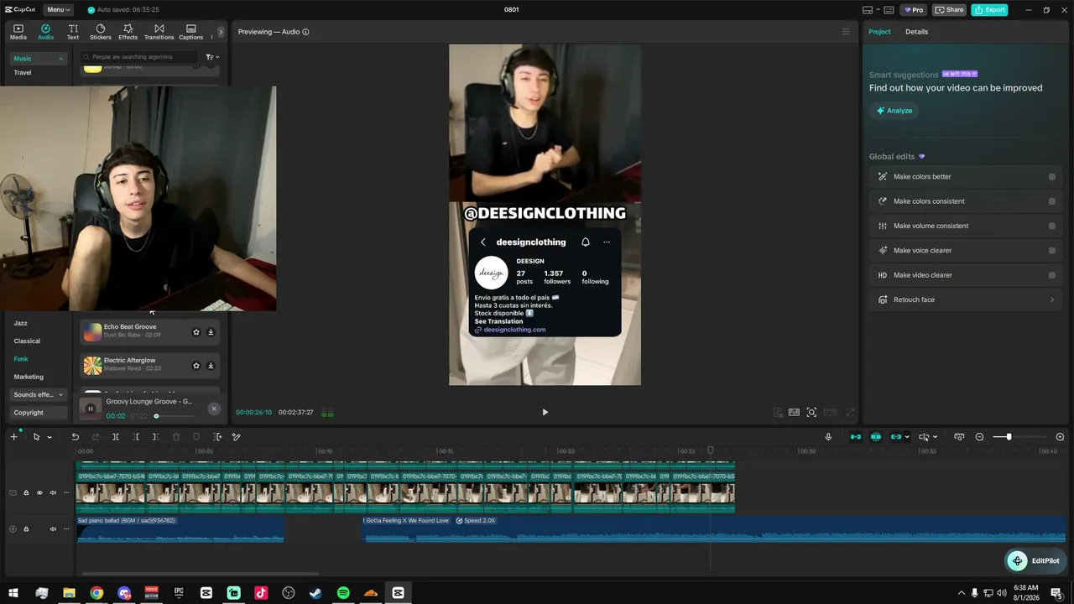Open the Media panel
The image size is (1074, 604).
tap(18, 32)
